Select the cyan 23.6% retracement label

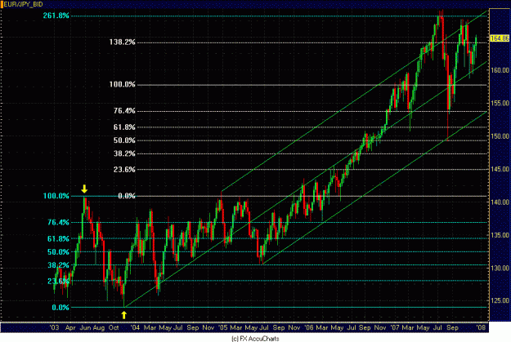point(58,281)
